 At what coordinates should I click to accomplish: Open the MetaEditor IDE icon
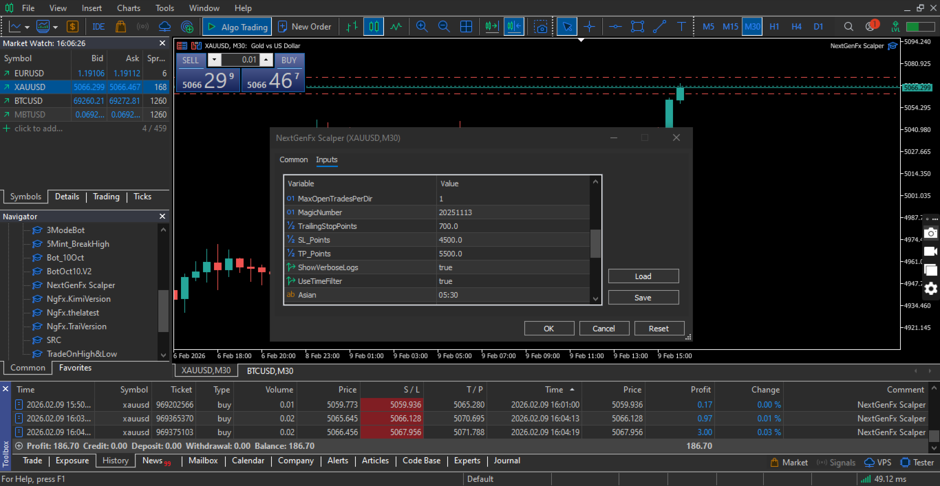98,27
